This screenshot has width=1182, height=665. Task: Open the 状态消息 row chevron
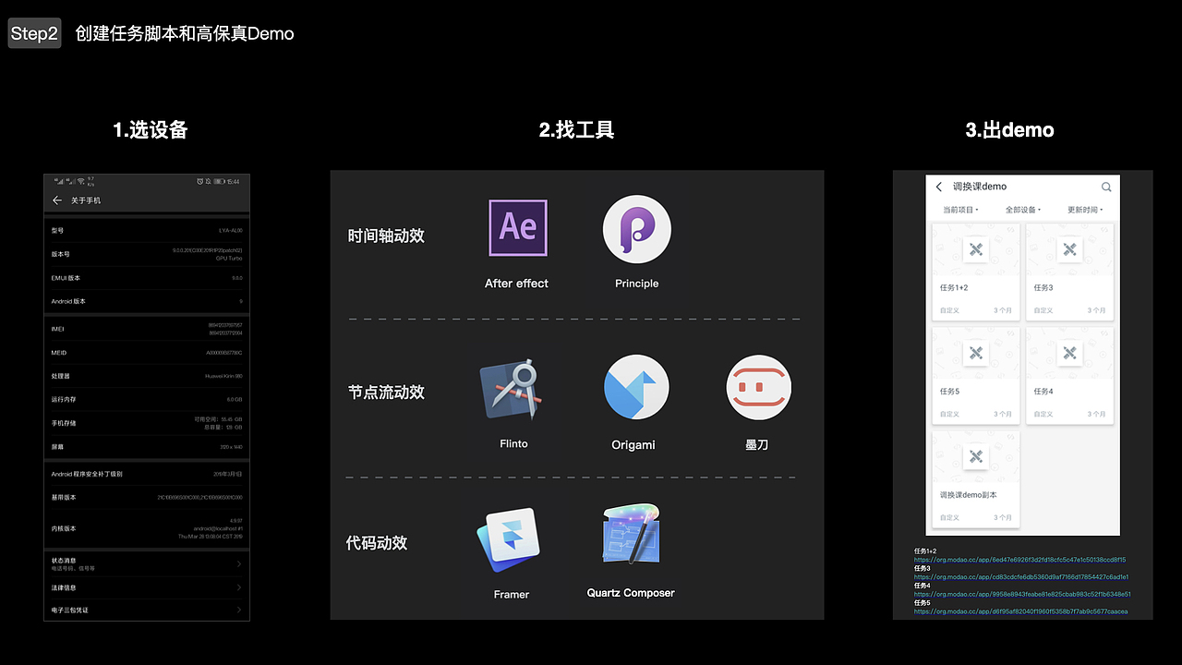click(x=239, y=563)
